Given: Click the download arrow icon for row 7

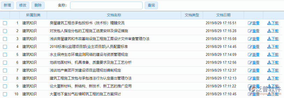Looking at the screenshot, I should coord(269,70).
